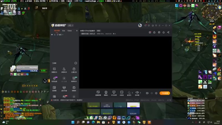Open the hamburger menu in title bar
This screenshot has width=222, height=125.
tap(159, 26)
